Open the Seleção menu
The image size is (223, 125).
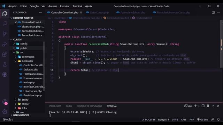pyautogui.click(x=34, y=6)
